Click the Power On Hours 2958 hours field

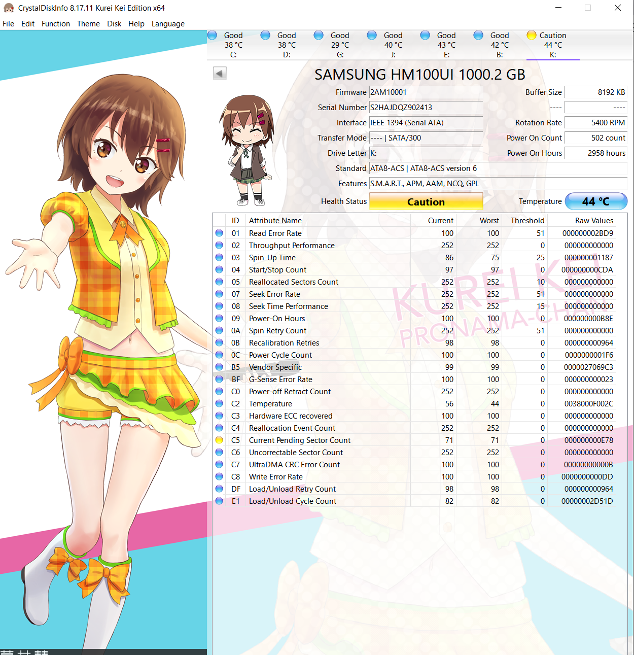click(x=596, y=153)
